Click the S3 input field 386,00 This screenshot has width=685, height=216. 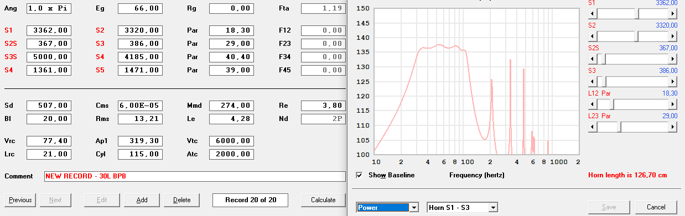140,44
